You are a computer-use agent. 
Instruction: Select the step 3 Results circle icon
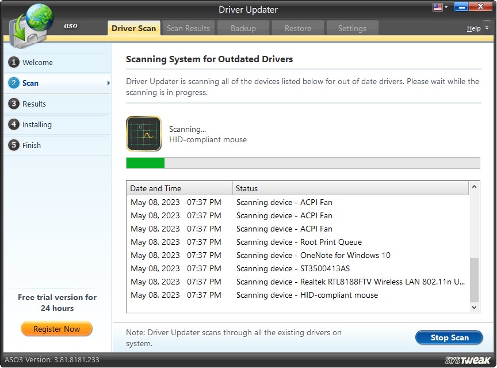[14, 104]
